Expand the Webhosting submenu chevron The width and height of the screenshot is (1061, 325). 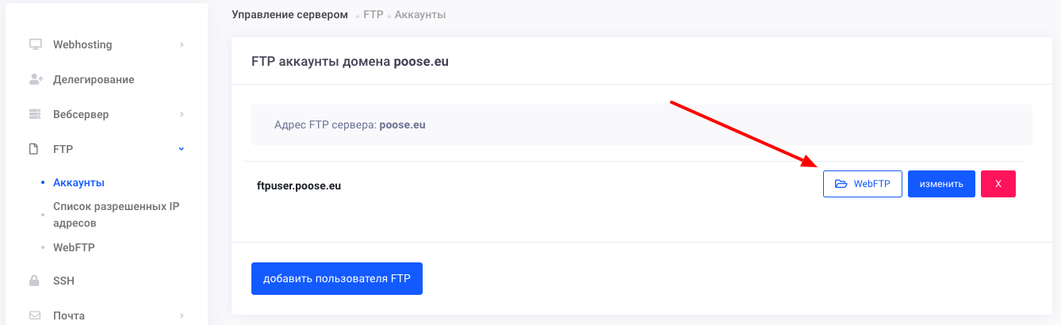coord(182,44)
